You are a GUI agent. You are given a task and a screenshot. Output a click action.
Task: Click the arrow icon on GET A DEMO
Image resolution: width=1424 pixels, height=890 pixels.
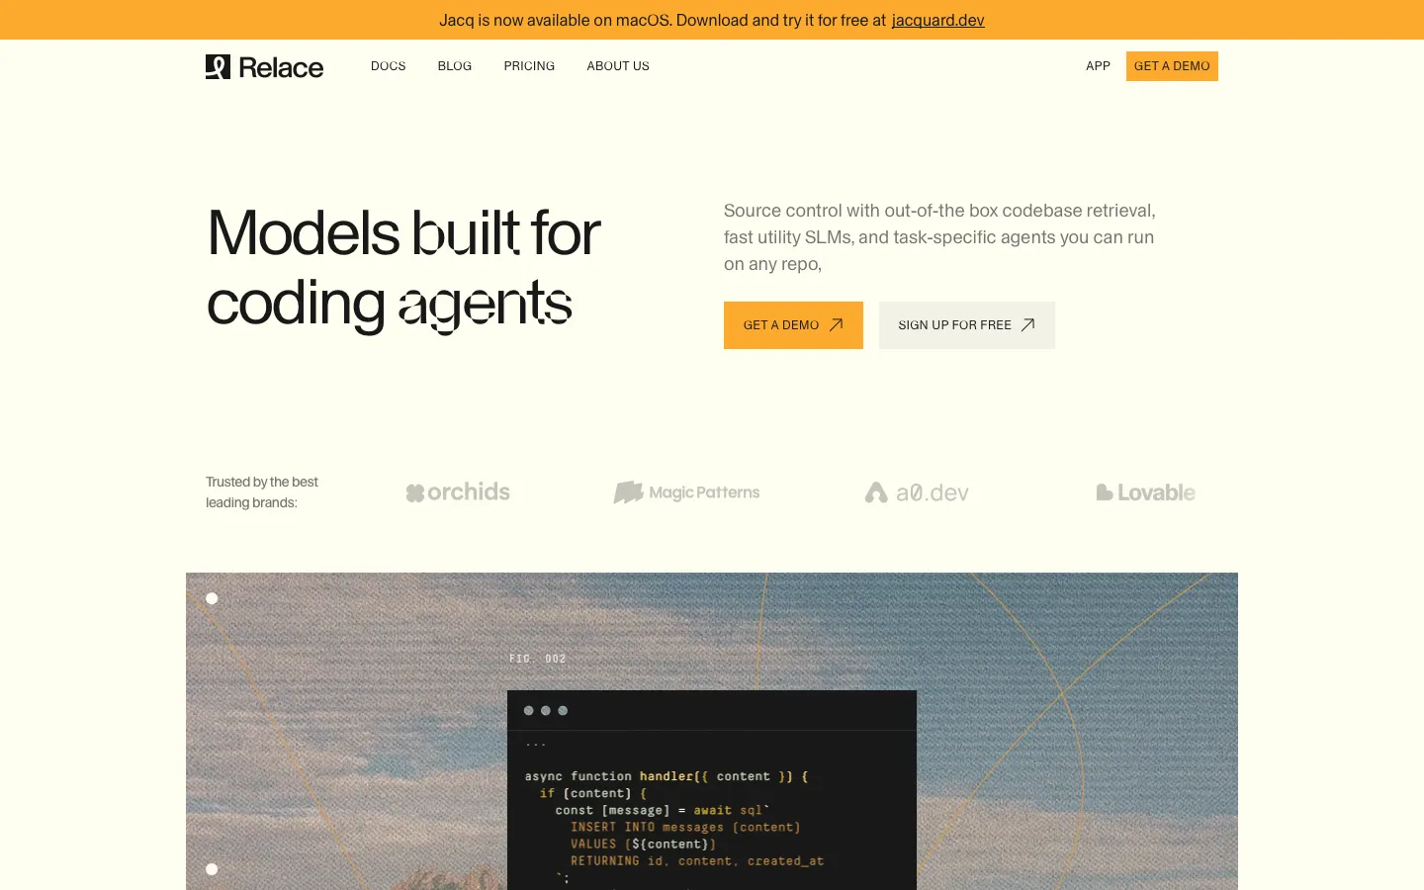[x=836, y=324]
